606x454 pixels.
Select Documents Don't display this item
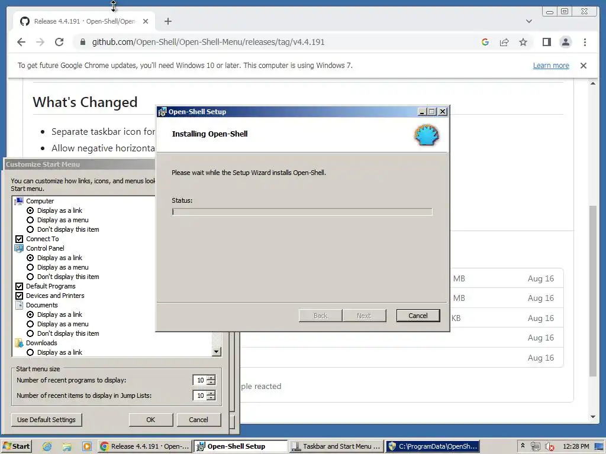30,333
